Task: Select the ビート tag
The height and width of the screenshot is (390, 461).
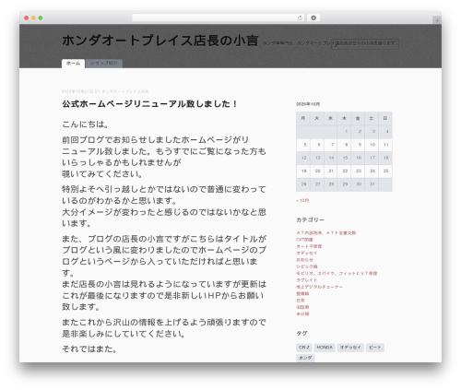Action: pos(375,348)
